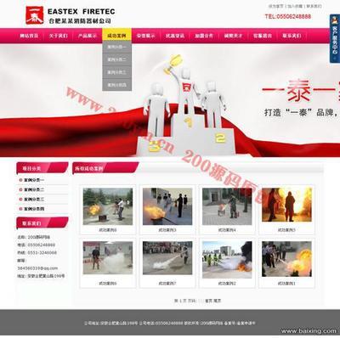Open the 成功案例2 photo thumbnail
This screenshot has height=338, width=340.
pos(227,260)
